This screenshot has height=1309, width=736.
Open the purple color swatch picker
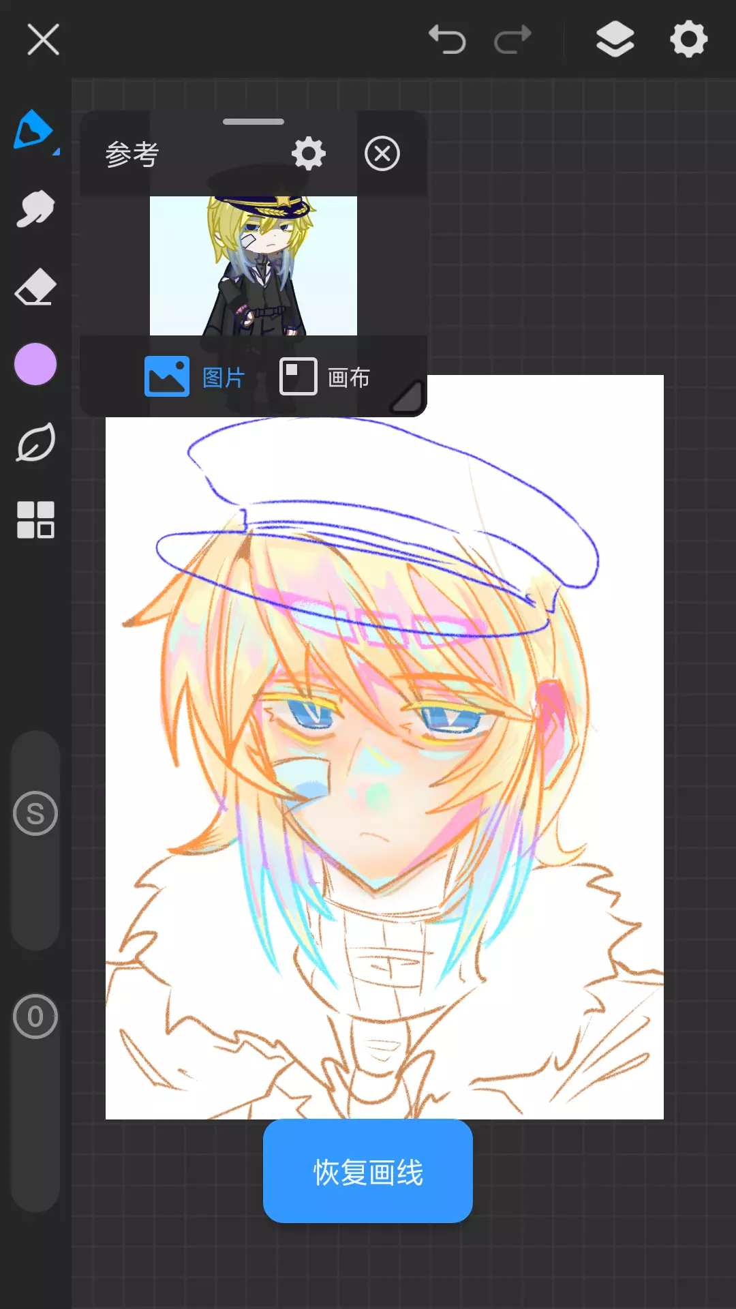[35, 364]
